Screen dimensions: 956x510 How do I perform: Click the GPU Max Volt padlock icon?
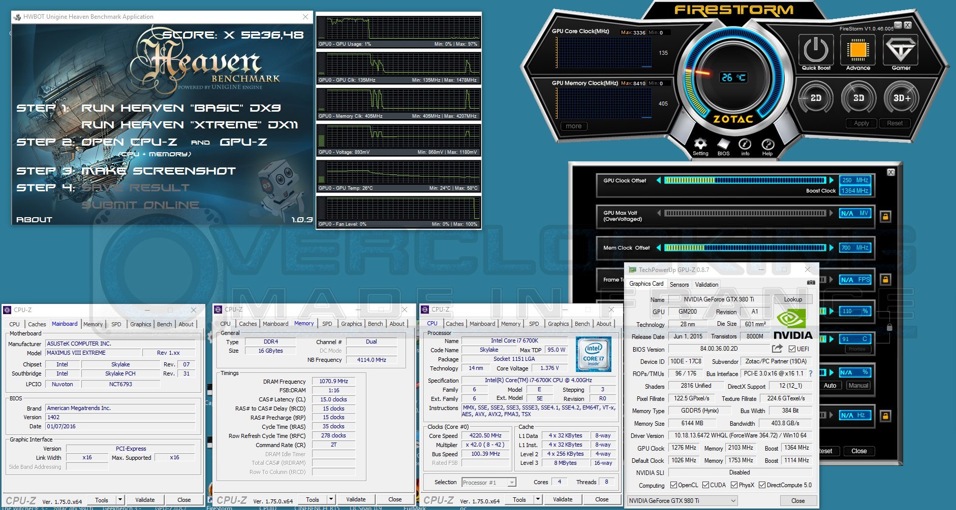point(885,217)
